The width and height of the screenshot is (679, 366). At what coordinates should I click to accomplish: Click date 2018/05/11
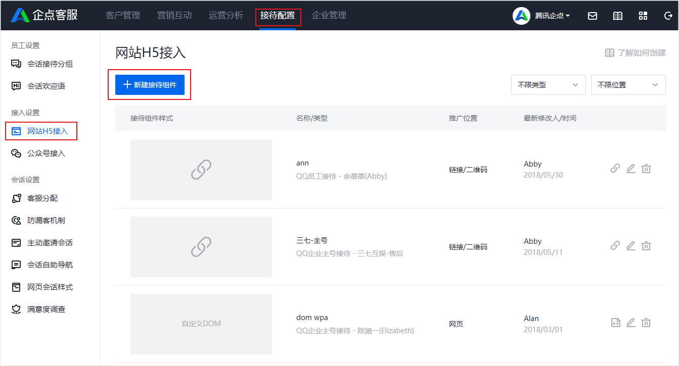pyautogui.click(x=544, y=252)
